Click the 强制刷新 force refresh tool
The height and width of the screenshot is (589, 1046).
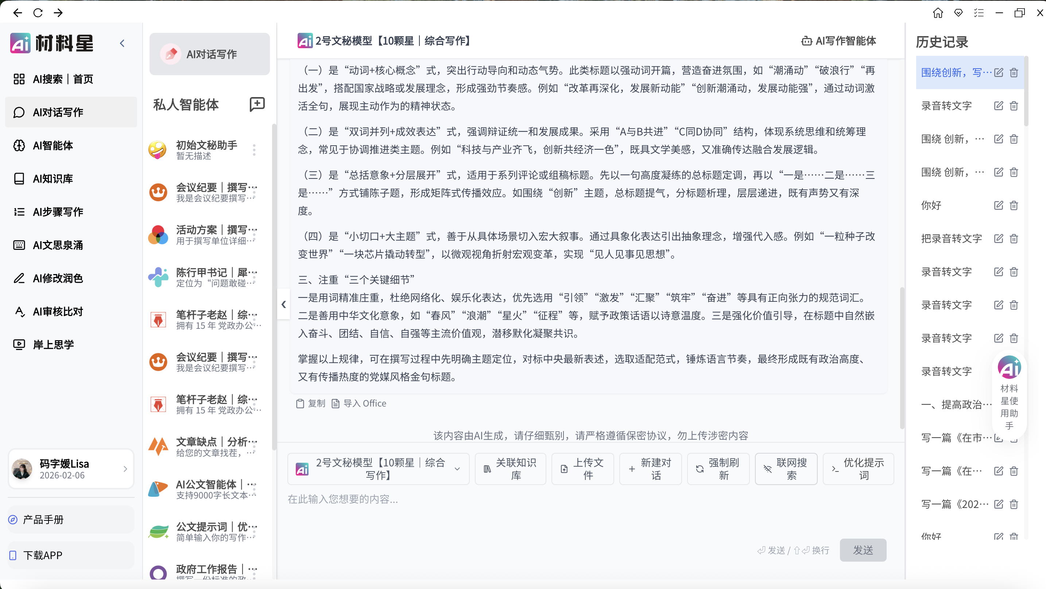pyautogui.click(x=718, y=469)
